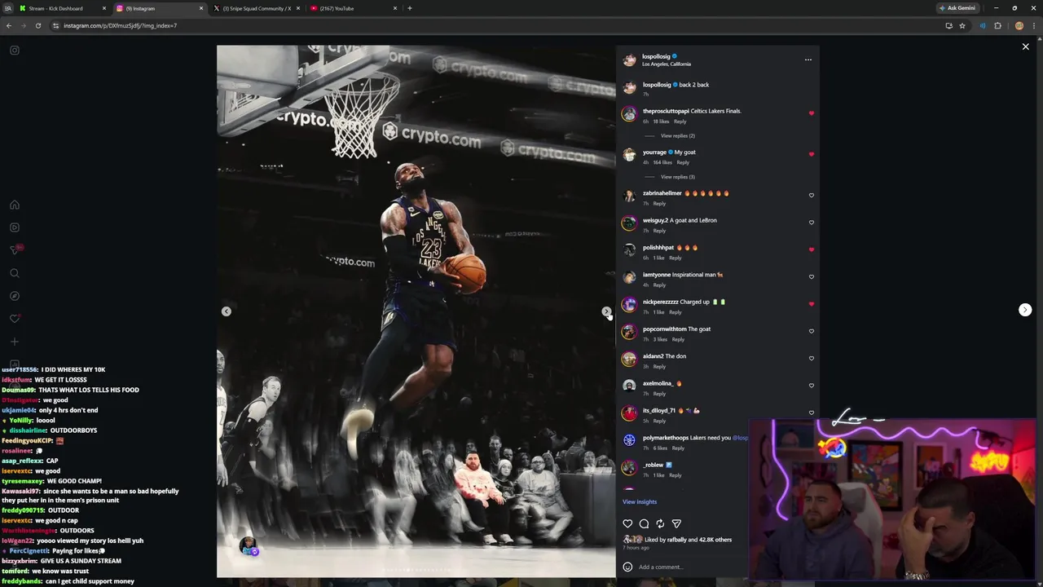1043x587 pixels.
Task: Open axelmolina_ commenter username
Action: [658, 383]
